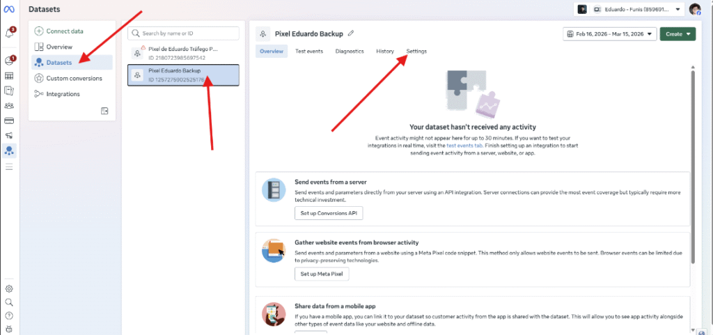The height and width of the screenshot is (335, 713).
Task: Switch to the Test events tab
Action: [308, 52]
